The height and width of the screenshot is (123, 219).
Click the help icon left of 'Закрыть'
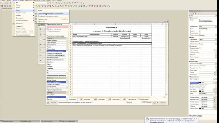click(154, 102)
